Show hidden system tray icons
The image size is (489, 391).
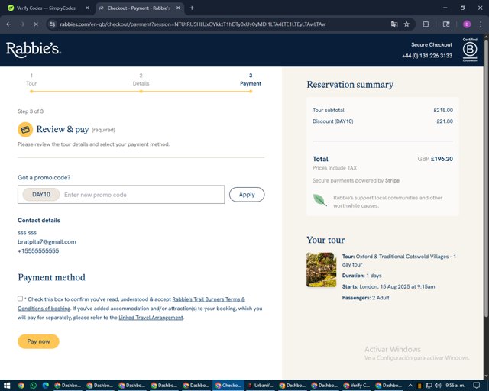410,386
